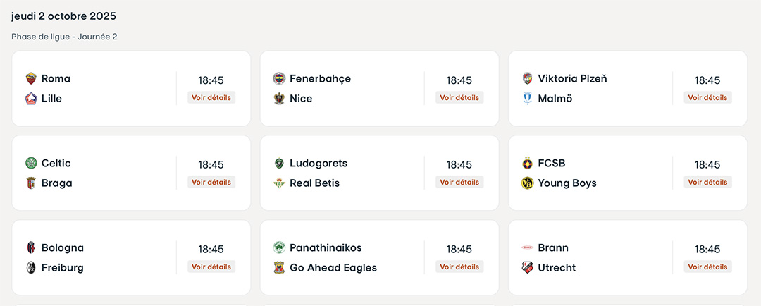See details for FCSB vs Young Boys

[707, 183]
